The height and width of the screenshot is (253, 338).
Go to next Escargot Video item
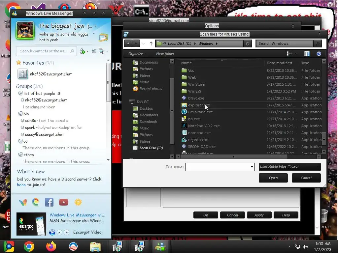point(66,232)
